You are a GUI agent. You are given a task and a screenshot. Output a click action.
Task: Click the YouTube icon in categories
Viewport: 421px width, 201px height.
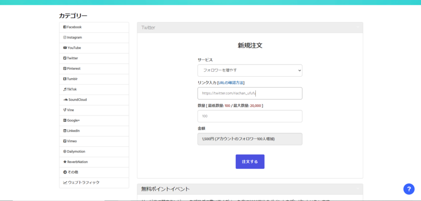tap(65, 48)
